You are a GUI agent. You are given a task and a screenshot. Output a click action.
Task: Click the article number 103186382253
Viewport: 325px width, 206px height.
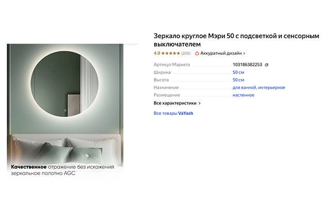coord(247,65)
